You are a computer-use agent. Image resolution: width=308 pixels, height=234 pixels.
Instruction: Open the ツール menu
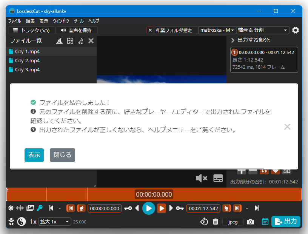coord(79,21)
